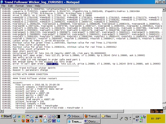Click the GMT TIME 22:28:18 clock widget
166x124 pixels.
(157, 111)
